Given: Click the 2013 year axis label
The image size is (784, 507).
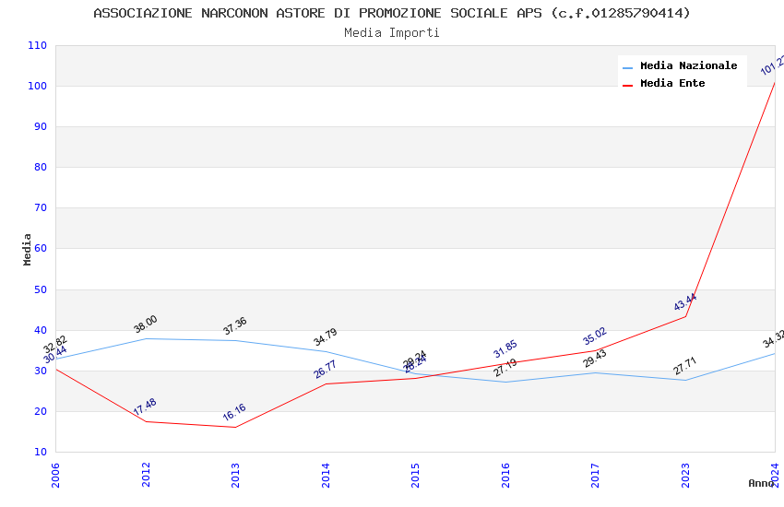Looking at the screenshot, I should tap(235, 475).
